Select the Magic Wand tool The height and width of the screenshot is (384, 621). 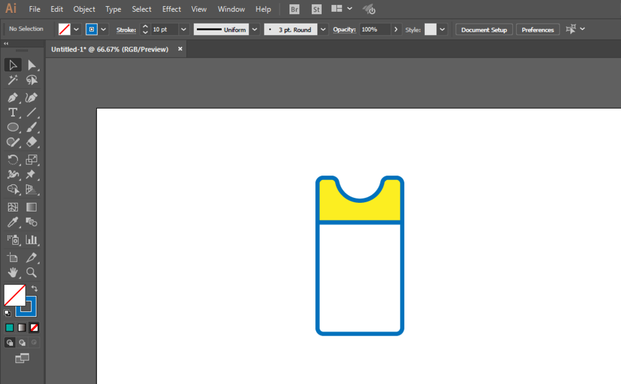[x=12, y=80]
